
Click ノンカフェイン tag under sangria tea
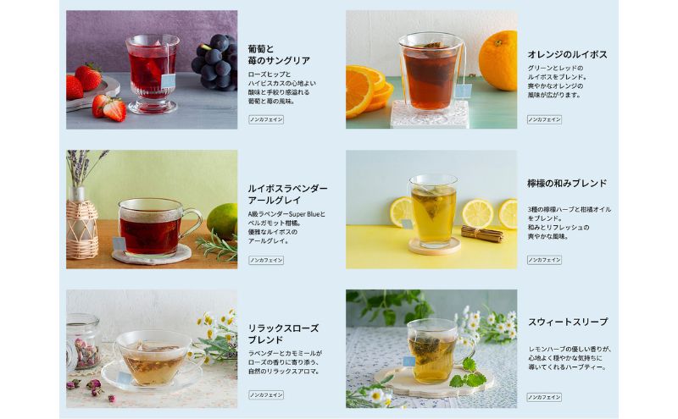pos(266,119)
